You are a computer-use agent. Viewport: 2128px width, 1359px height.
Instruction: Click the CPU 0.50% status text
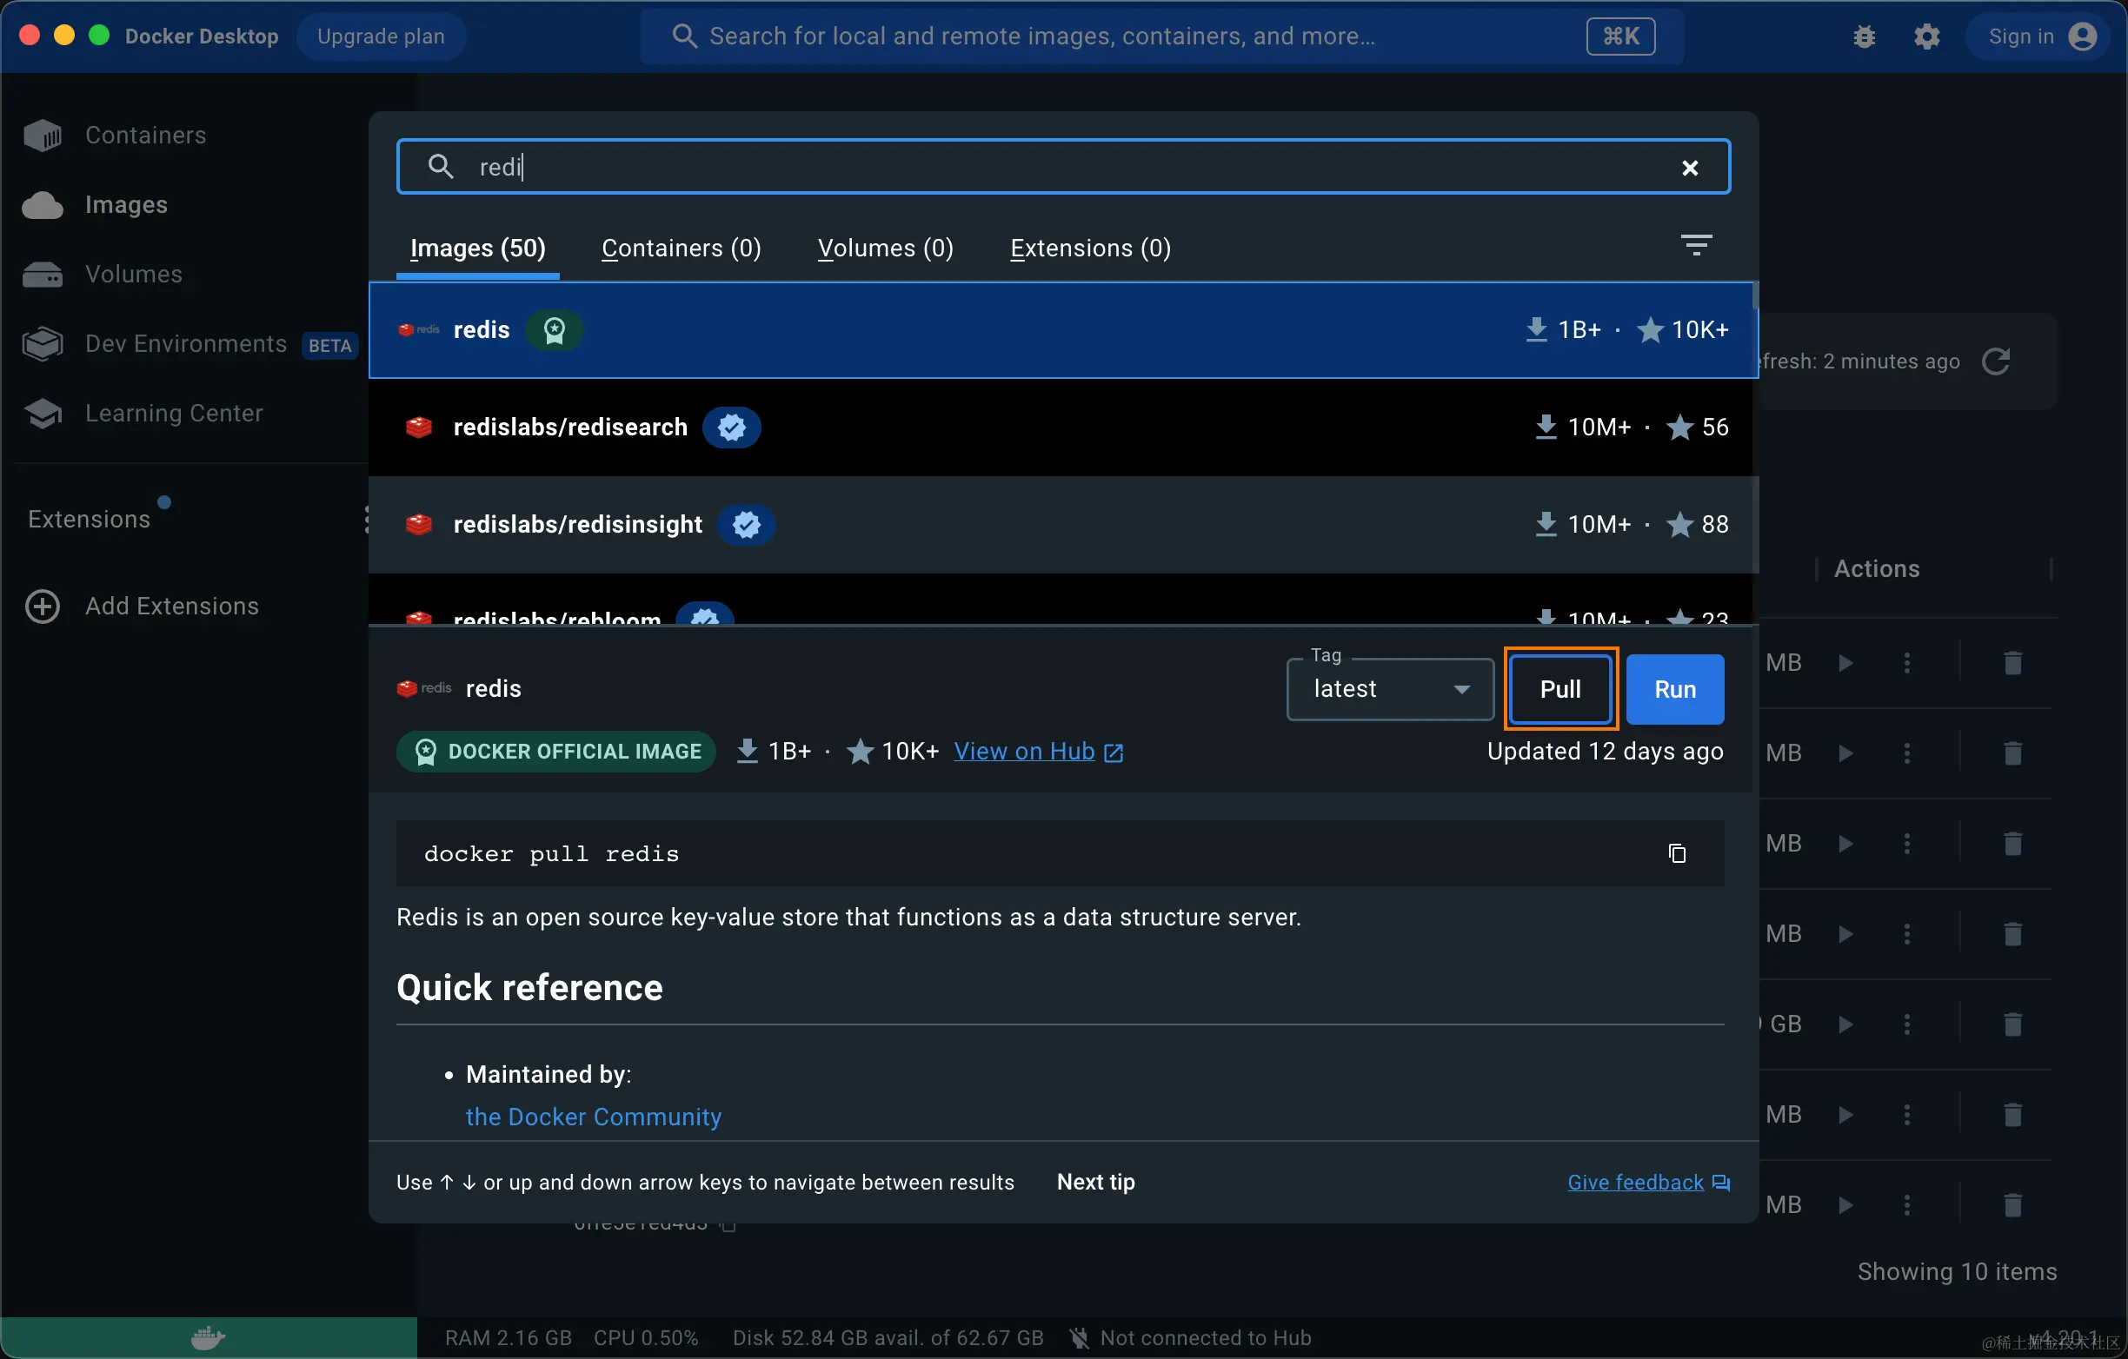pos(646,1338)
